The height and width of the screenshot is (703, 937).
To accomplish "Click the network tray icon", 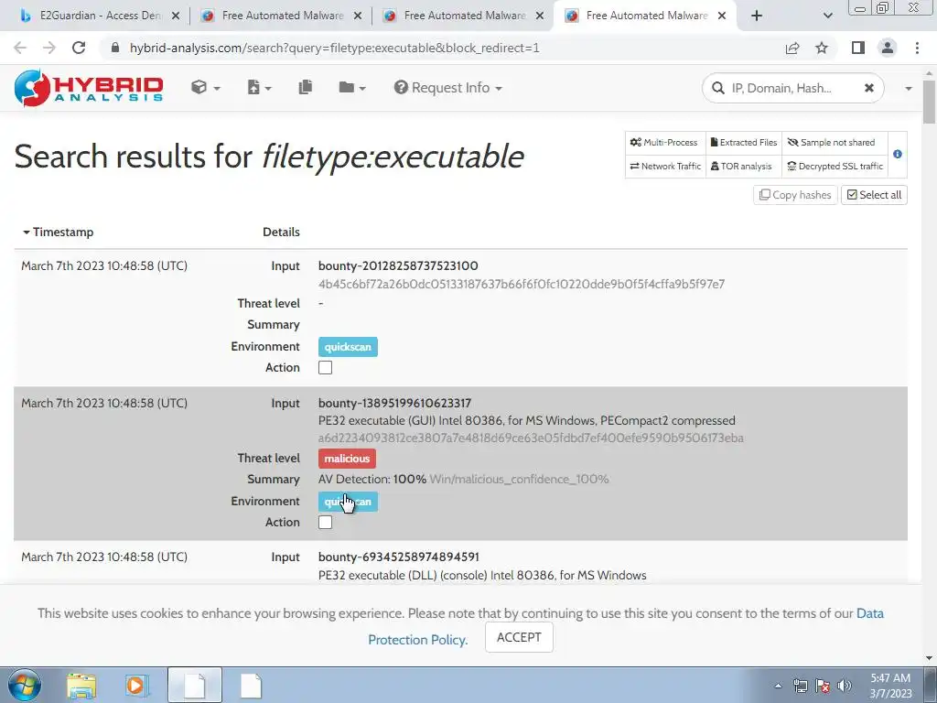I will [x=800, y=686].
